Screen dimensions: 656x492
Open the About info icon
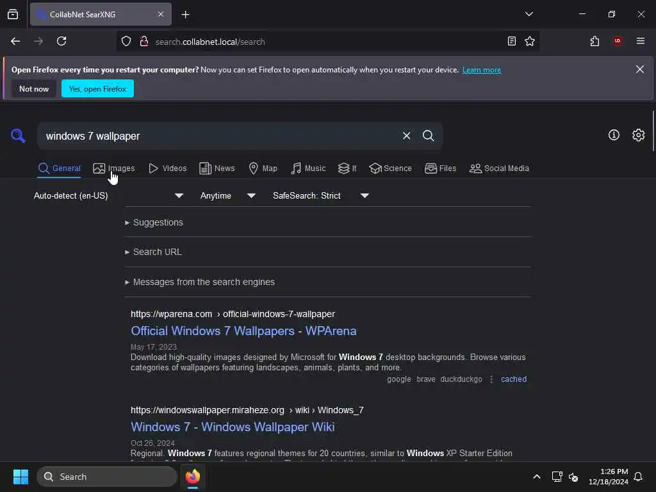tap(614, 135)
